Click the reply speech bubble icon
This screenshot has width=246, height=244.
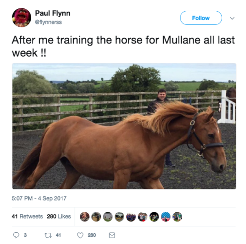(x=16, y=235)
